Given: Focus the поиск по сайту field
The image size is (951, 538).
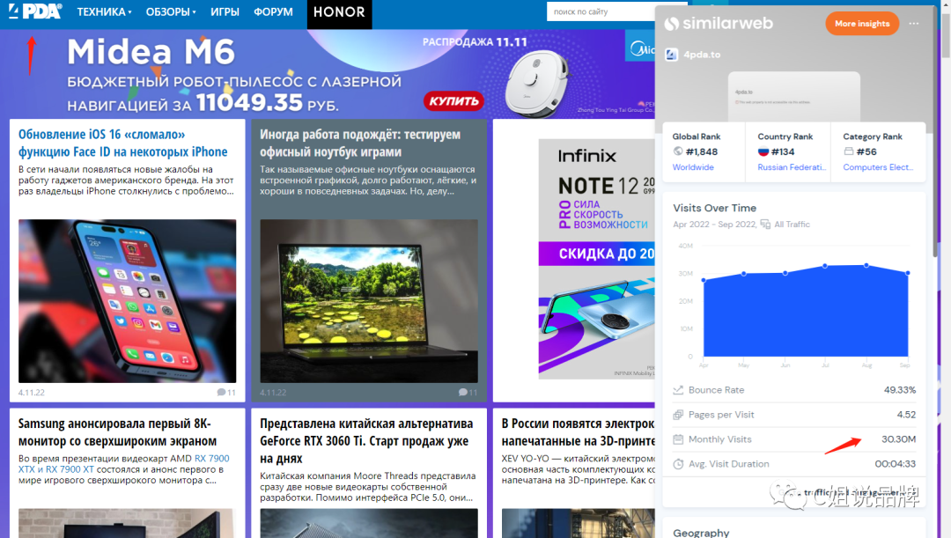Looking at the screenshot, I should click(x=601, y=11).
